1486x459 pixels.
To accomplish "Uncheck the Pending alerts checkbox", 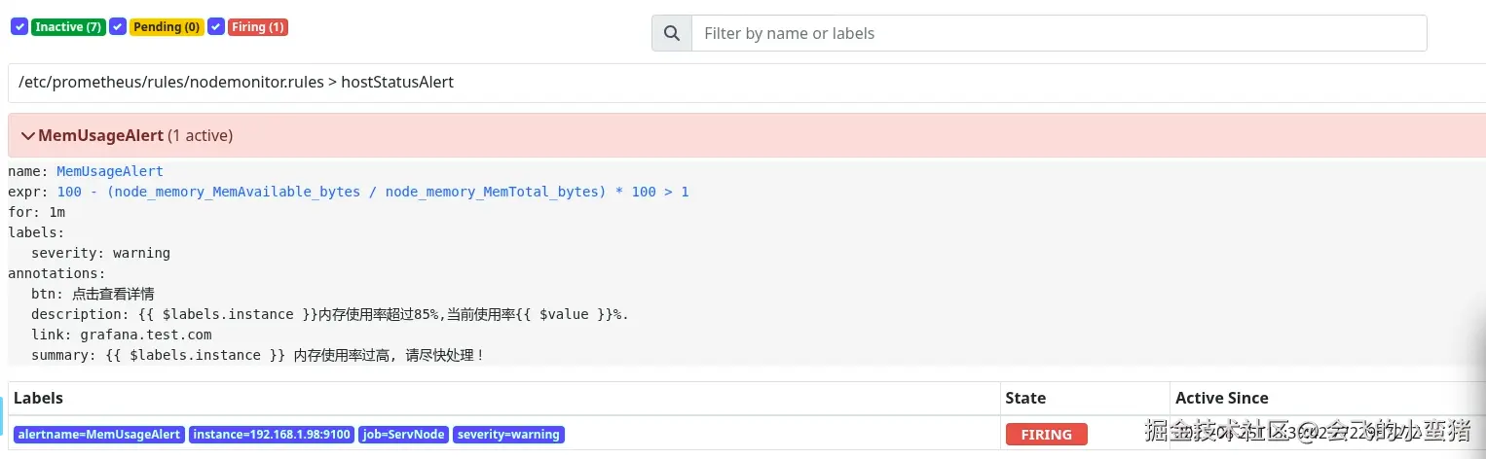I will 118,27.
